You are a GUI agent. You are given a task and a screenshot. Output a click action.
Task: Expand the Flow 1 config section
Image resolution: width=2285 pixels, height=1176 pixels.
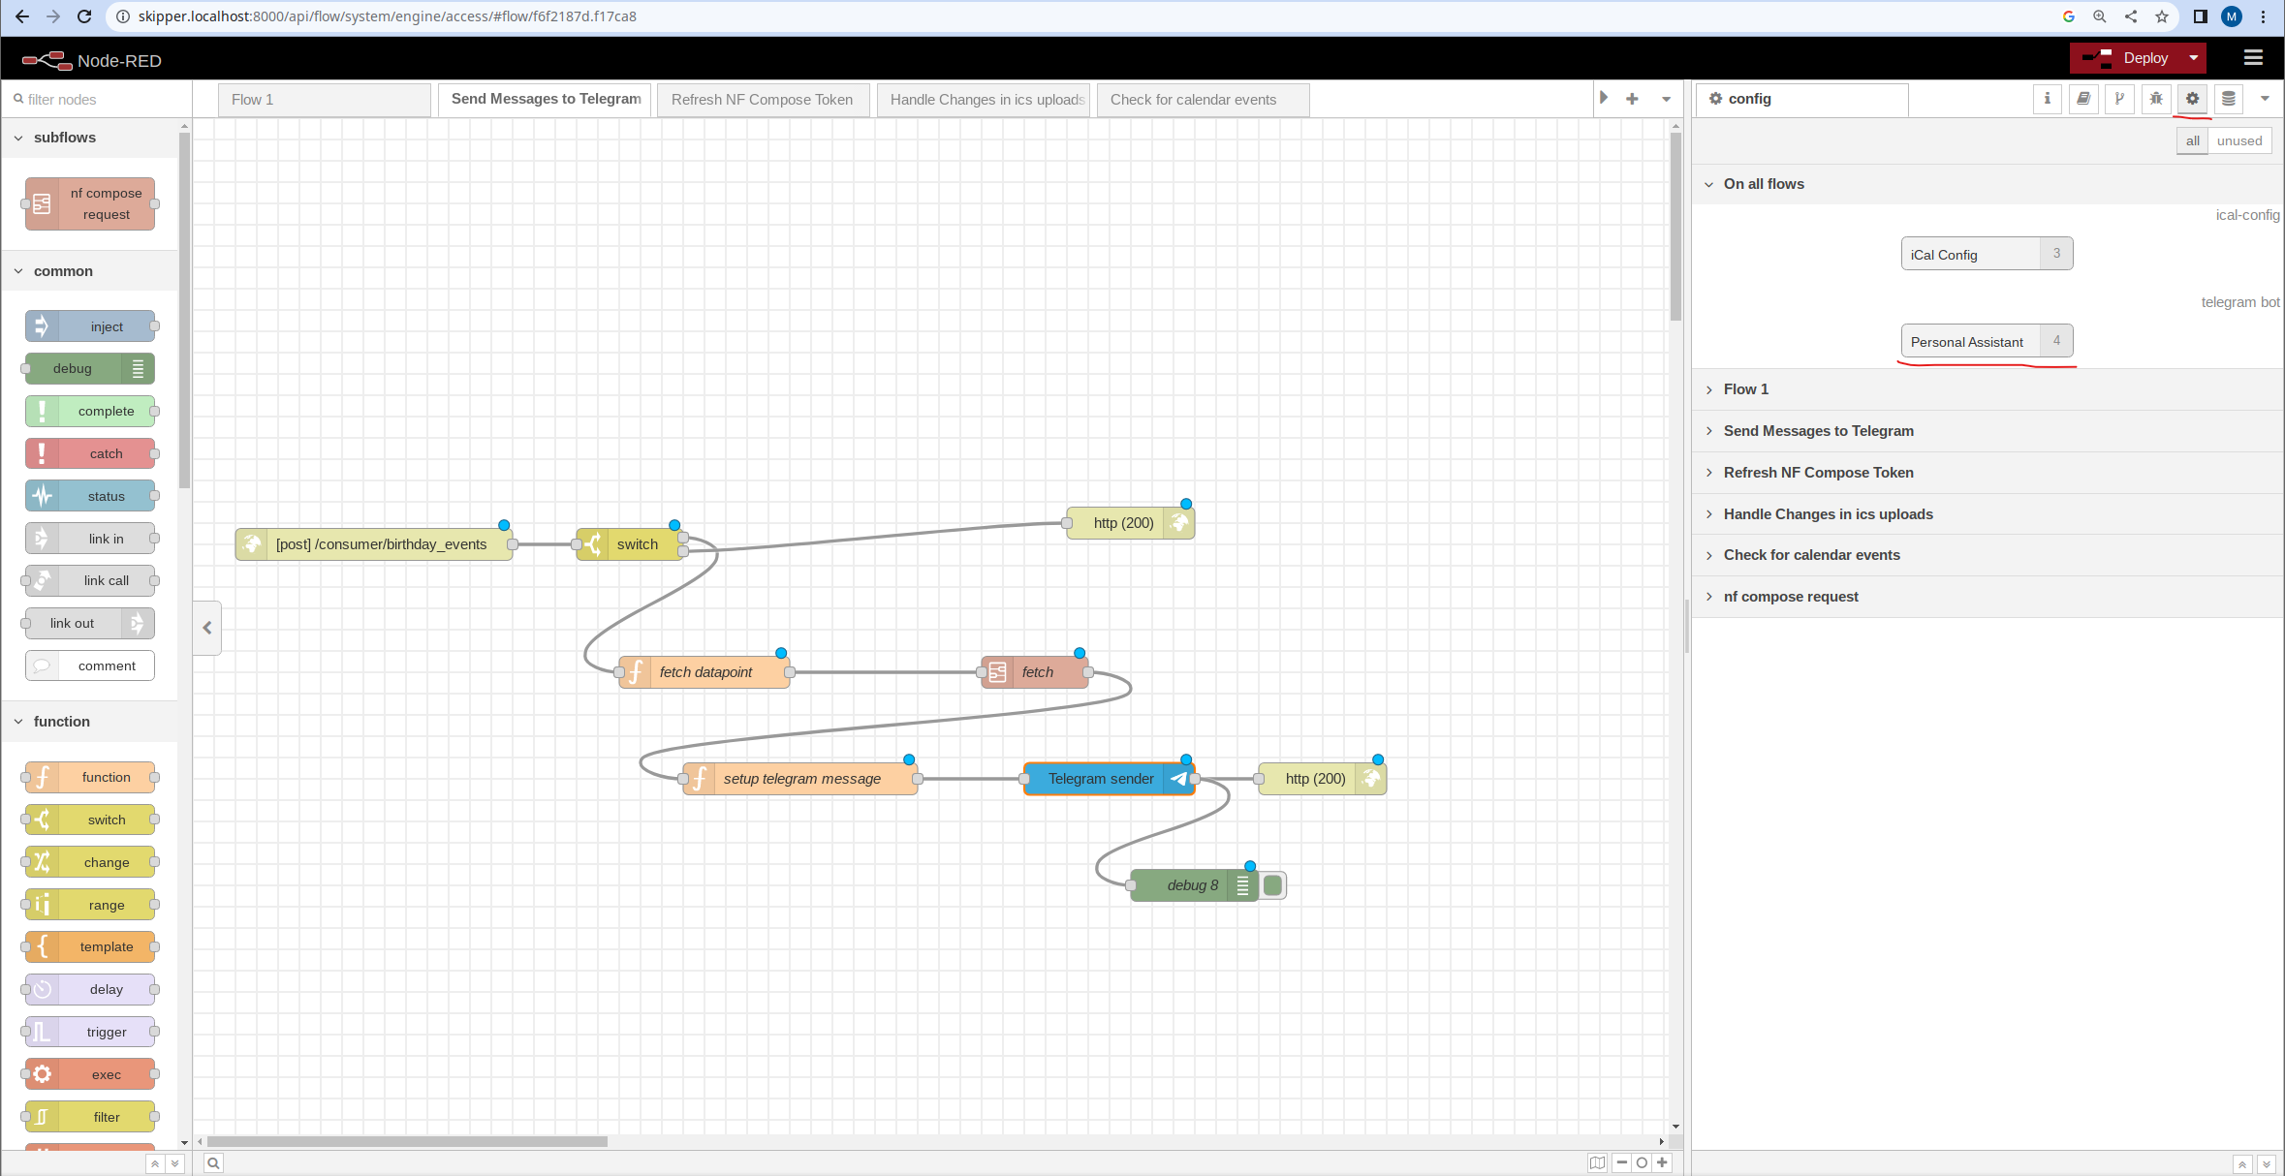[1745, 389]
